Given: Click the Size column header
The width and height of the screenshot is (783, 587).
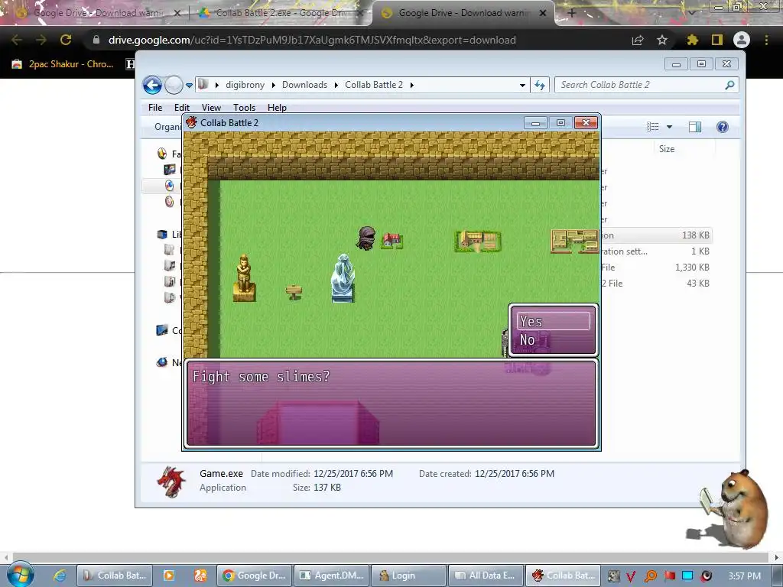Looking at the screenshot, I should 666,149.
